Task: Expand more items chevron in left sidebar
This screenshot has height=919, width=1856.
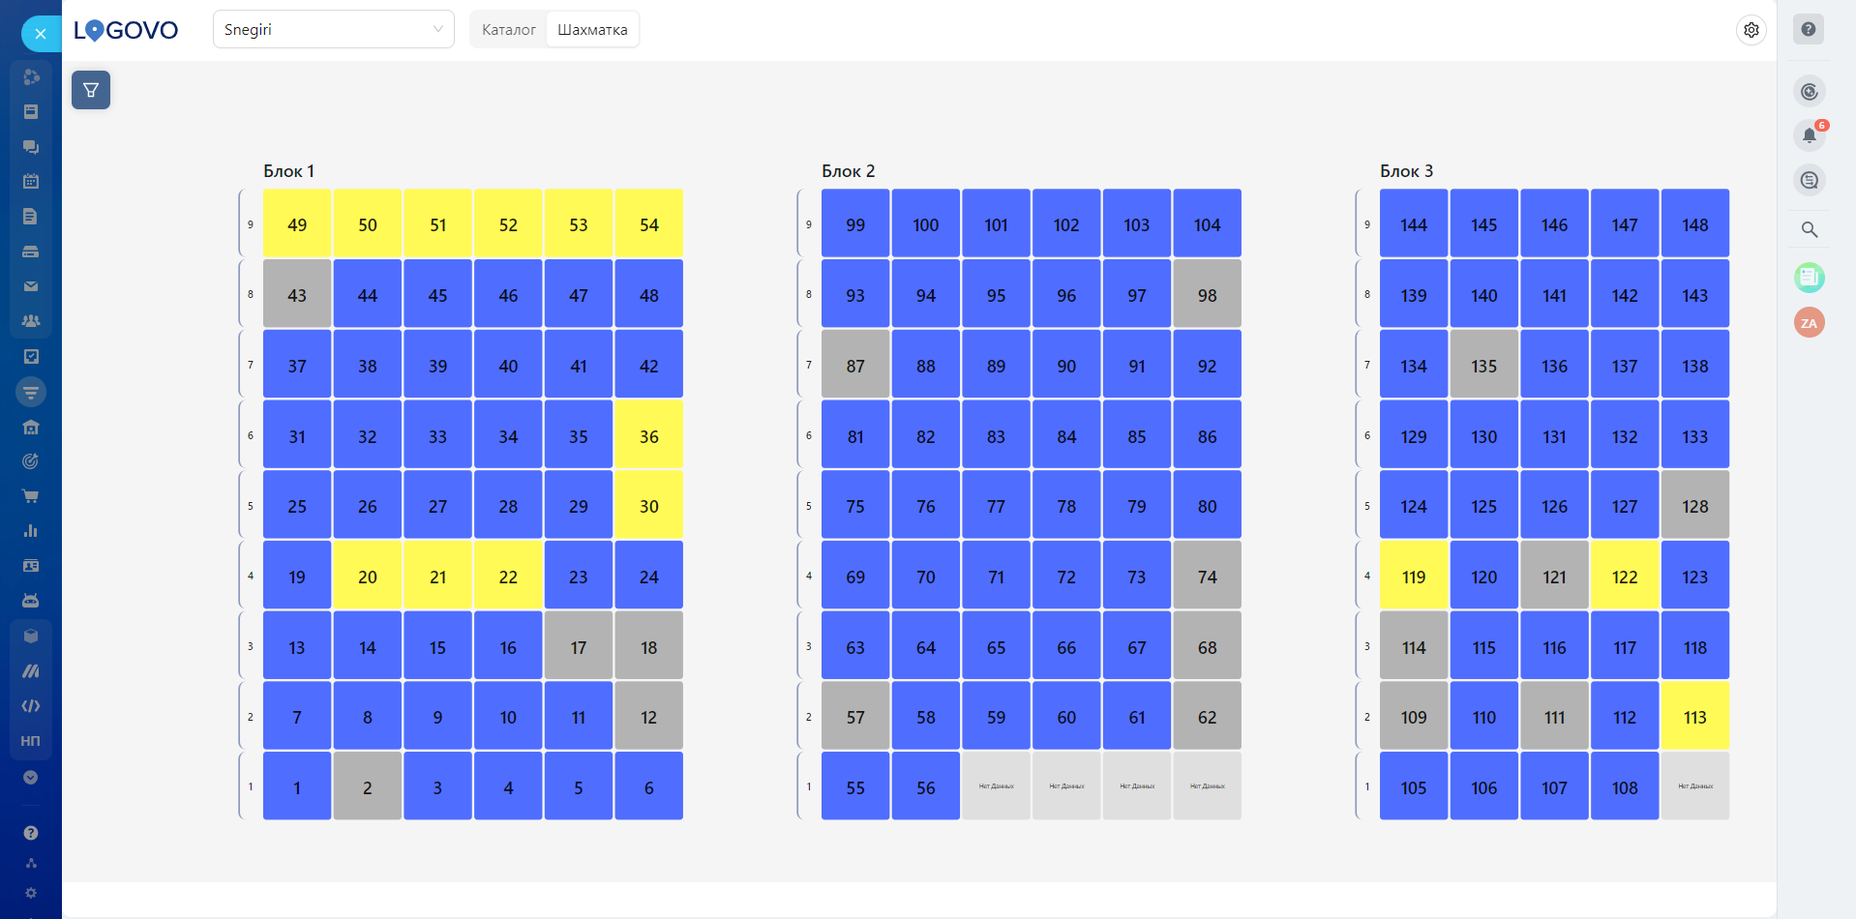Action: [x=31, y=778]
